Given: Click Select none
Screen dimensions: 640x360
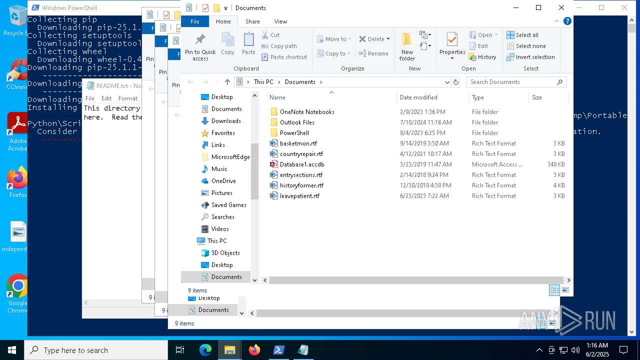Looking at the screenshot, I should (x=526, y=46).
